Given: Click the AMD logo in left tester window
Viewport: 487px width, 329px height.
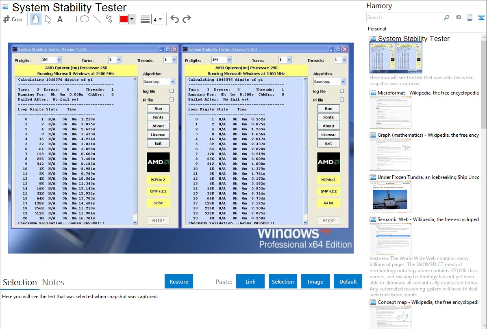Looking at the screenshot, I should [x=159, y=162].
